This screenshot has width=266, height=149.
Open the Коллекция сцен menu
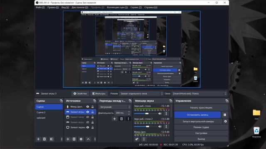pyautogui.click(x=117, y=7)
